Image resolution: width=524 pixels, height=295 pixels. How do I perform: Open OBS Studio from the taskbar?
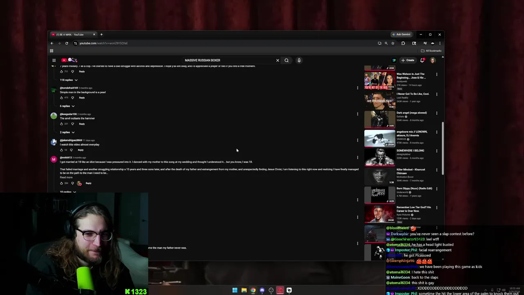click(x=271, y=290)
